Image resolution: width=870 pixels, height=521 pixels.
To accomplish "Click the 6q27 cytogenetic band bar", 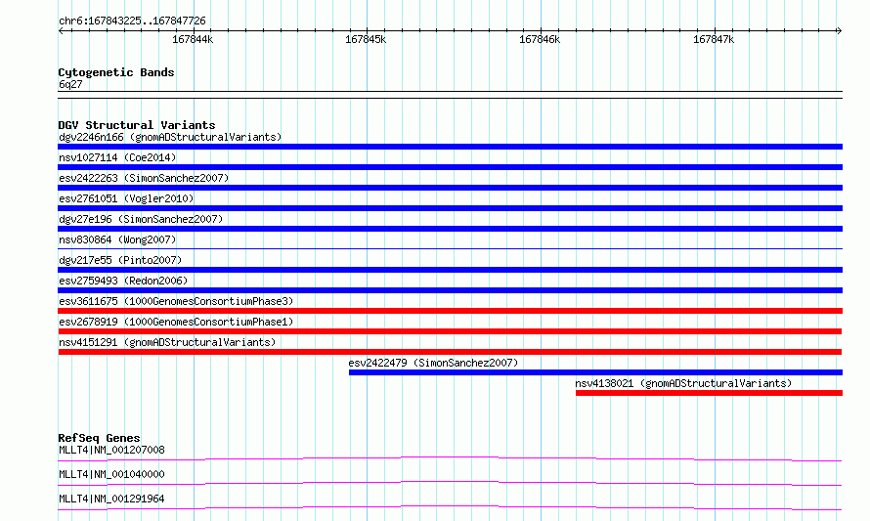I will [x=450, y=95].
